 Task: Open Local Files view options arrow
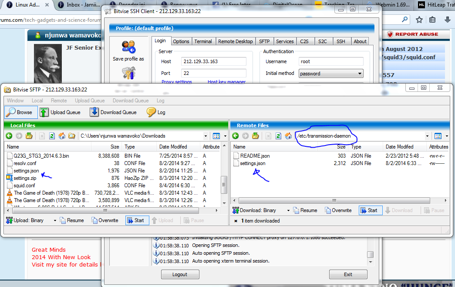(225, 136)
